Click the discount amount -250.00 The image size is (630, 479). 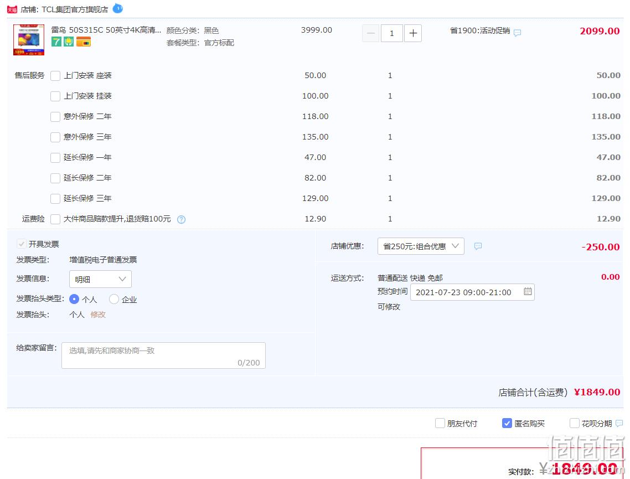pyautogui.click(x=601, y=247)
